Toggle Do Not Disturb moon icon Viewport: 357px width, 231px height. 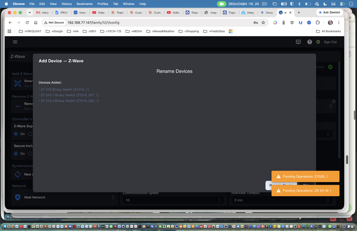325,4
